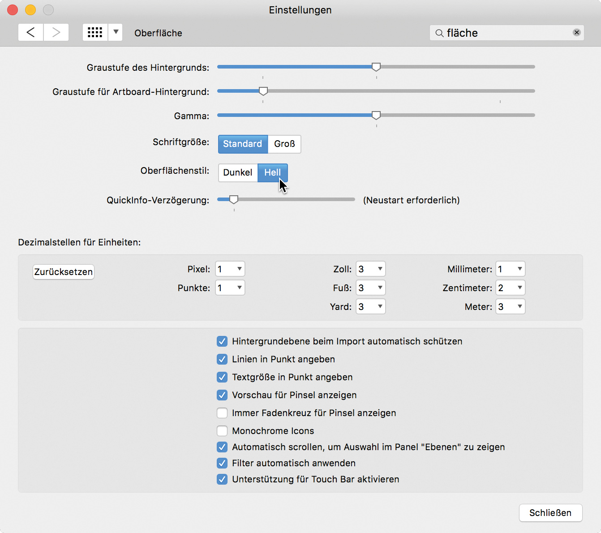The height and width of the screenshot is (533, 601).
Task: Show all settings via grid icon
Action: pyautogui.click(x=95, y=32)
